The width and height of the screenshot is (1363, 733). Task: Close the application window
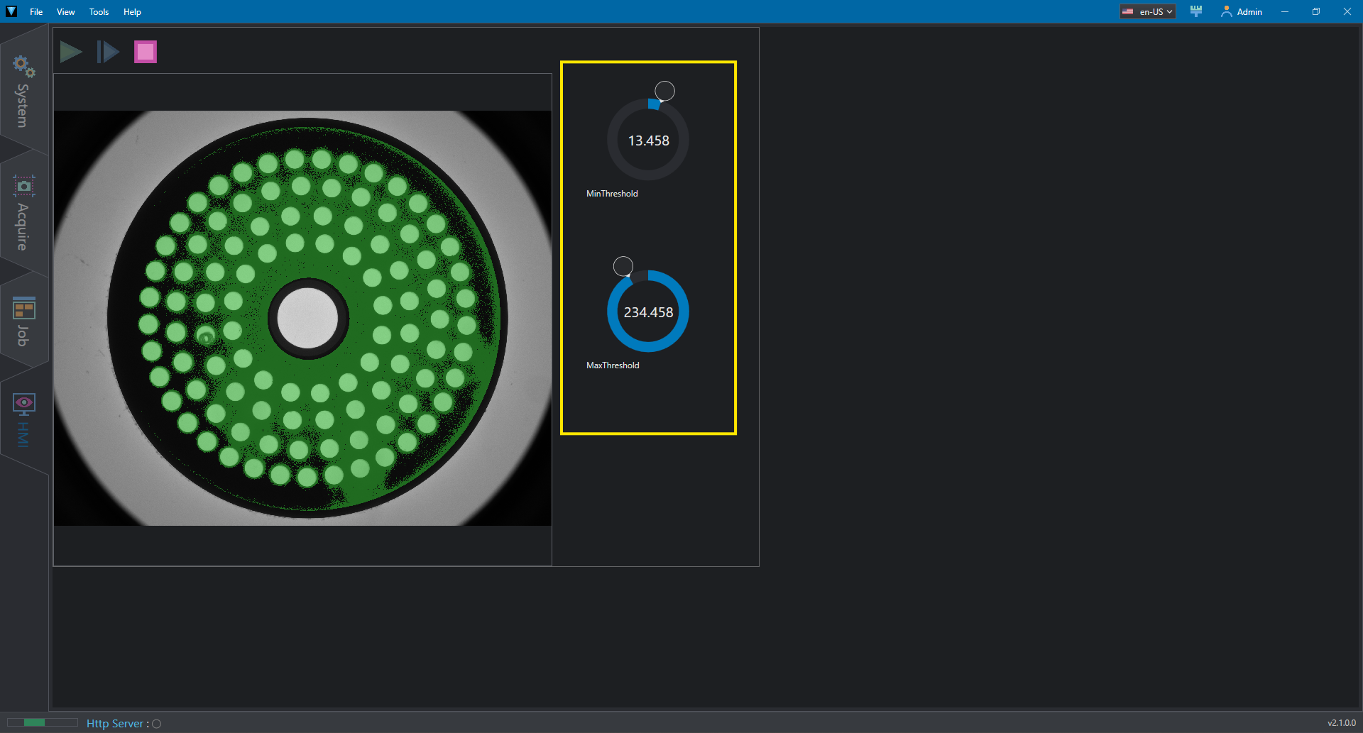[x=1347, y=12]
